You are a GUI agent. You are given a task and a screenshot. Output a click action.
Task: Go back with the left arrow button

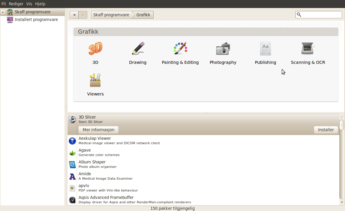74,15
